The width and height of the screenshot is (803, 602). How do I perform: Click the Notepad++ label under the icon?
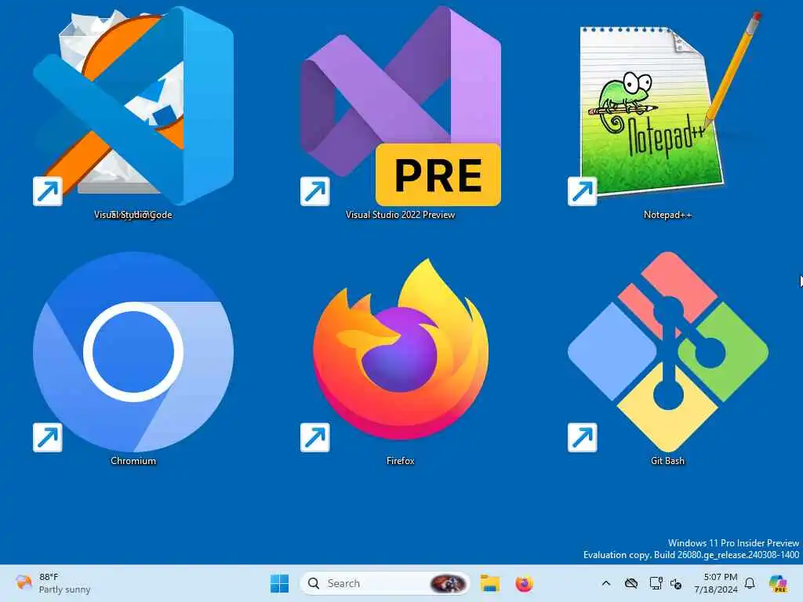click(x=668, y=215)
